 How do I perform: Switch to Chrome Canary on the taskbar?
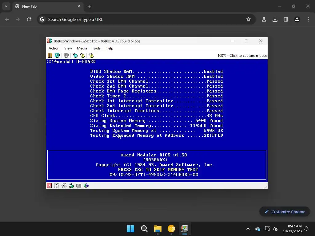[171, 229]
